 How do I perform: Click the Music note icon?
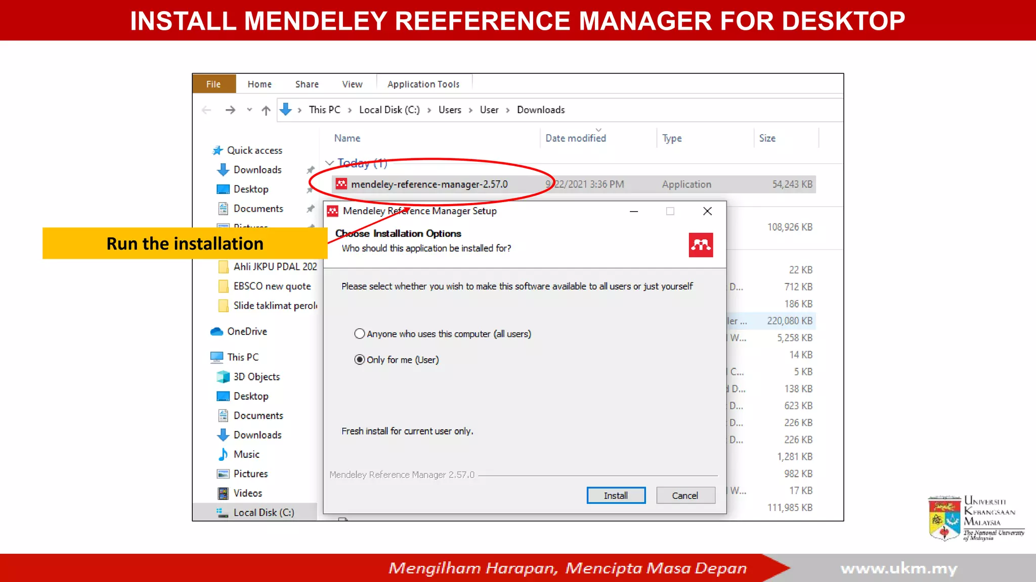(223, 454)
